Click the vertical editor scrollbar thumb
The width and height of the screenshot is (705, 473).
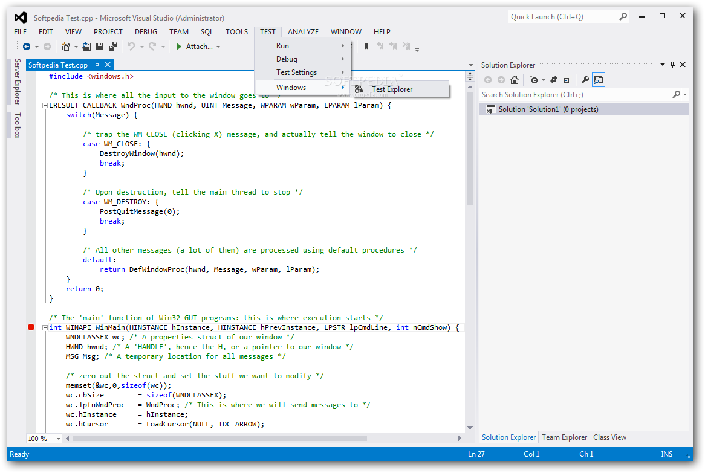tap(470, 148)
